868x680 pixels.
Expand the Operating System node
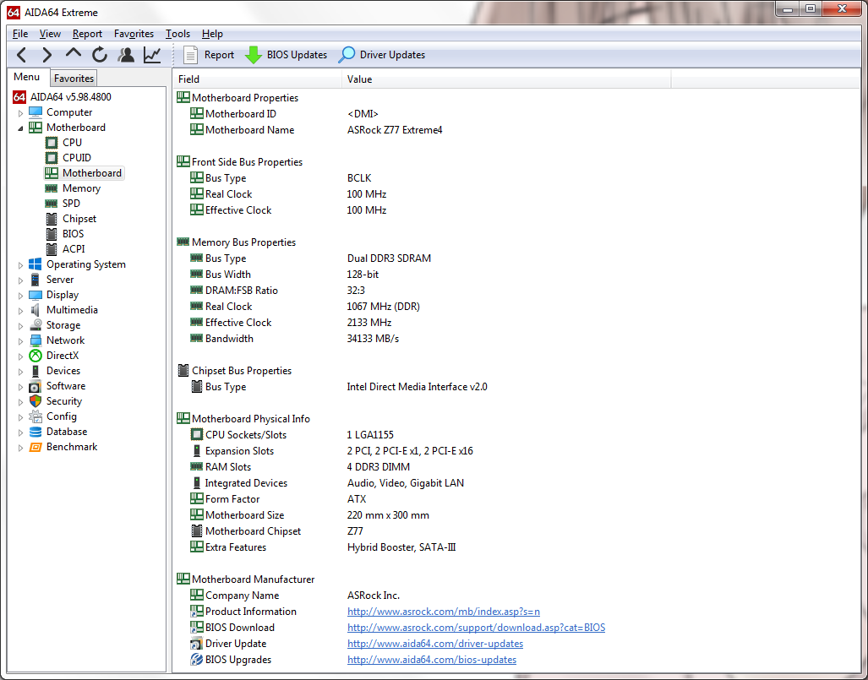[x=20, y=265]
